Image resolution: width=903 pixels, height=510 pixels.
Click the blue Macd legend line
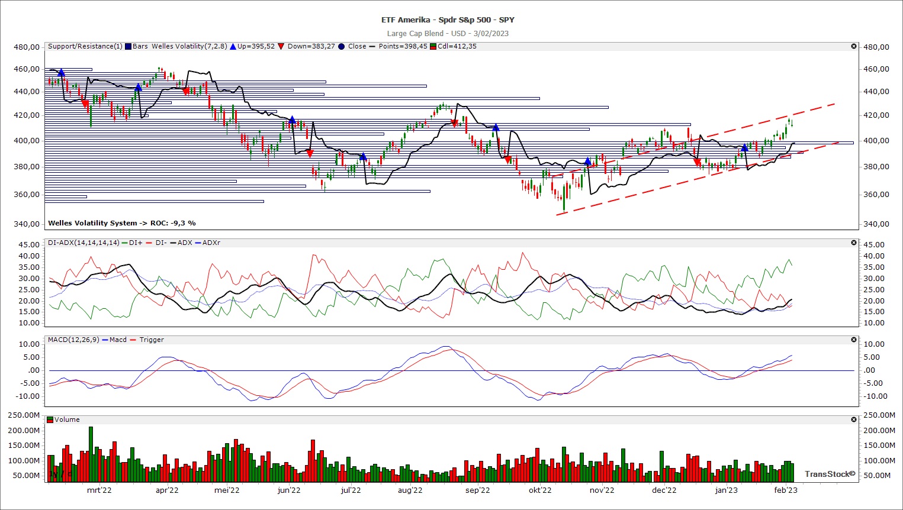[105, 340]
